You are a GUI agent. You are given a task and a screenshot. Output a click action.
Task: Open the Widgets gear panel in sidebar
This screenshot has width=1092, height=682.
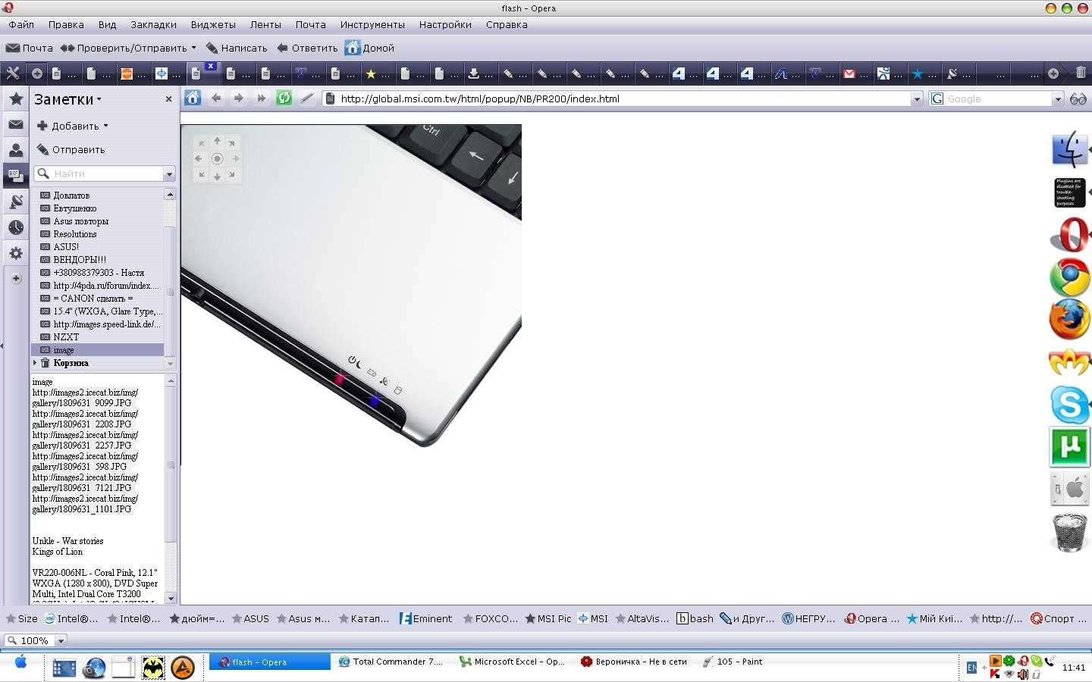point(16,253)
